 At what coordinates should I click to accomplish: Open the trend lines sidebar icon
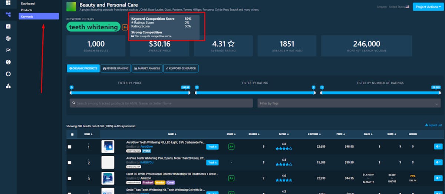[8, 50]
